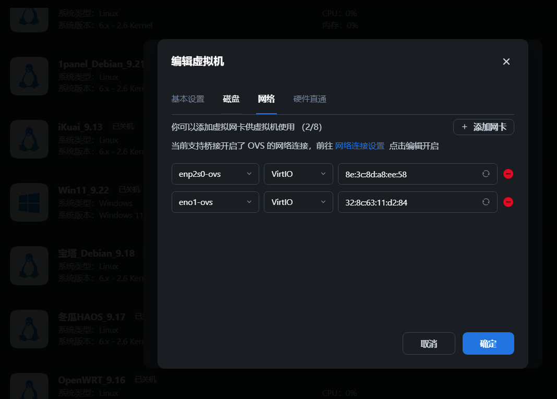The height and width of the screenshot is (399, 557).
Task: Click the Win11_9.22 Windows icon in background list
Action: (x=29, y=202)
